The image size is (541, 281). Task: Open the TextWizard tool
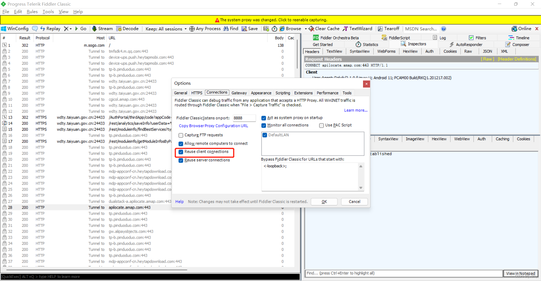(x=358, y=29)
